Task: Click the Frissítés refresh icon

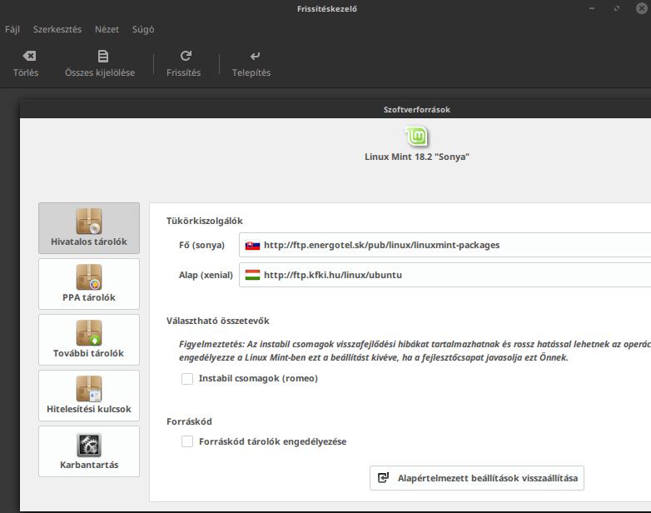Action: pos(186,56)
